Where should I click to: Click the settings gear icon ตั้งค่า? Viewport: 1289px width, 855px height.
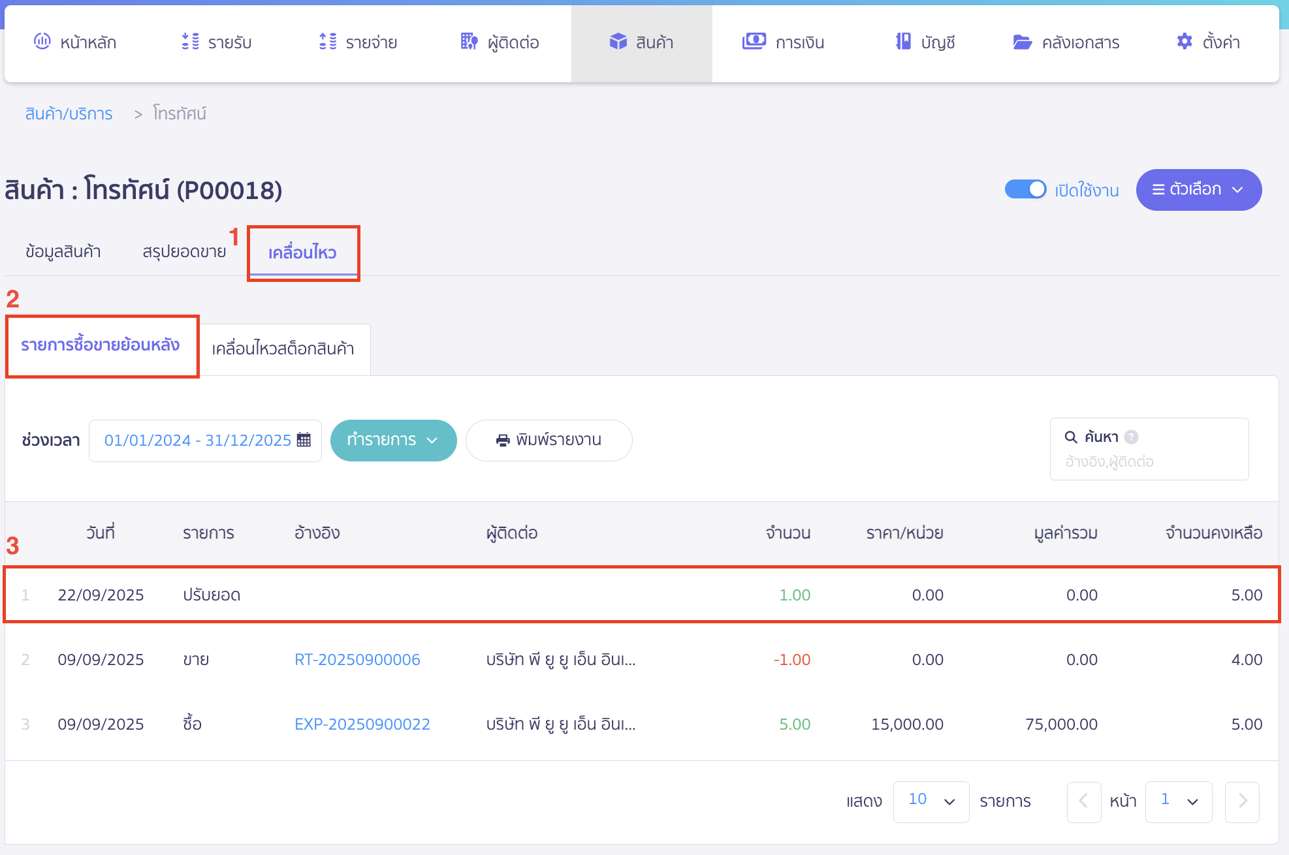(x=1185, y=42)
